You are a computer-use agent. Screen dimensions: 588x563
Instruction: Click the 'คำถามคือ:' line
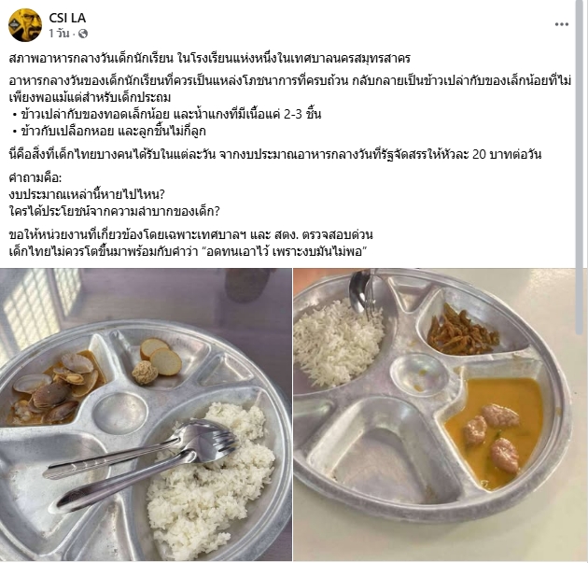(35, 177)
